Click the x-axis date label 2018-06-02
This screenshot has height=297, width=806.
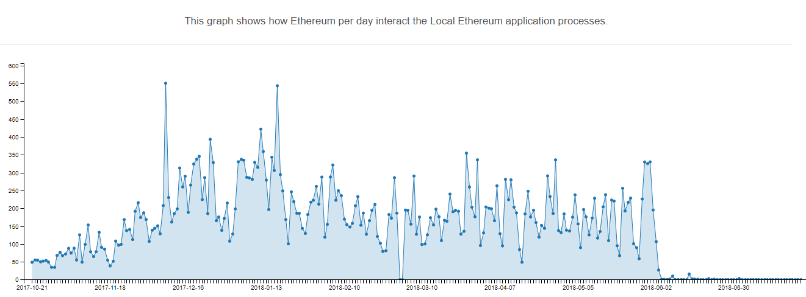(x=656, y=288)
